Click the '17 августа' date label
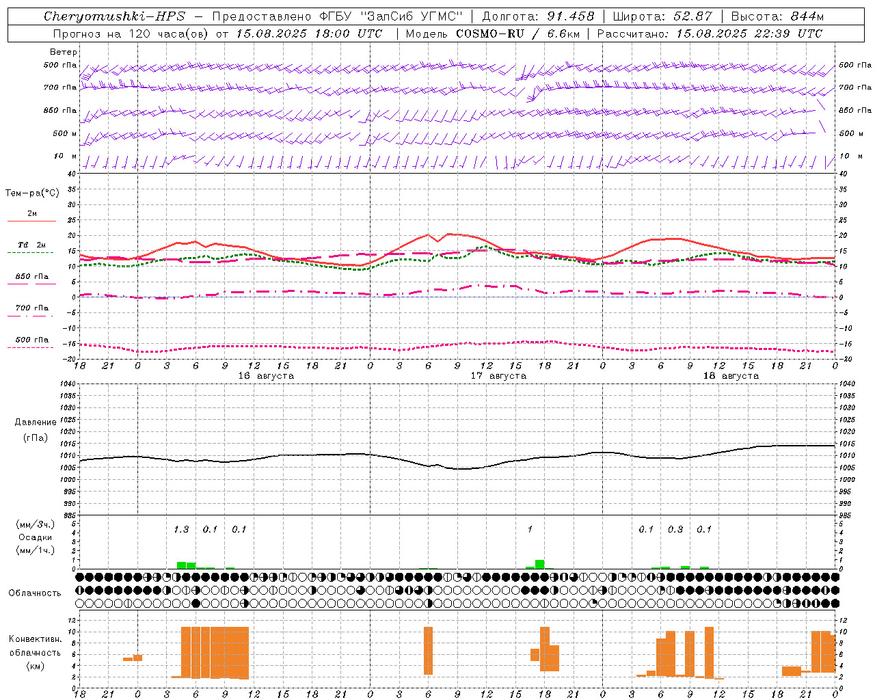The height and width of the screenshot is (700, 875). click(x=498, y=376)
